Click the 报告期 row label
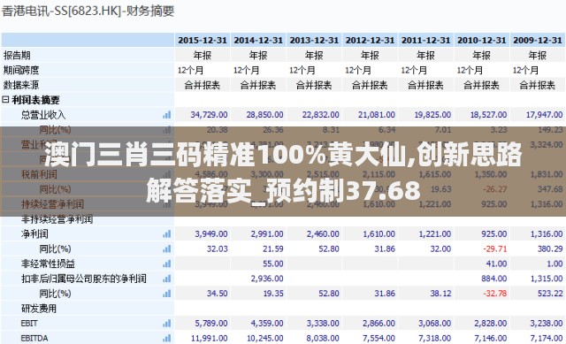The width and height of the screenshot is (566, 344). 17,55
